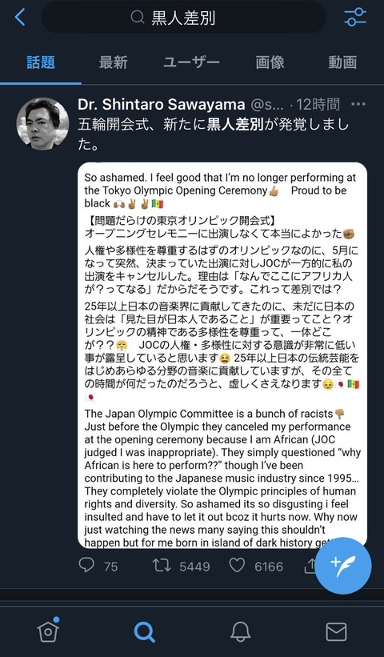The image size is (384, 657).
Task: Like the tweet with 6166 likes
Action: [237, 566]
